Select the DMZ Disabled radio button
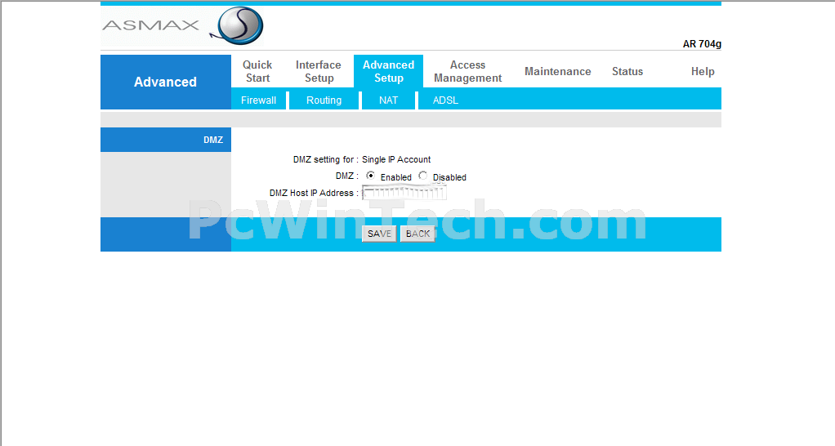835x446 pixels. coord(423,176)
